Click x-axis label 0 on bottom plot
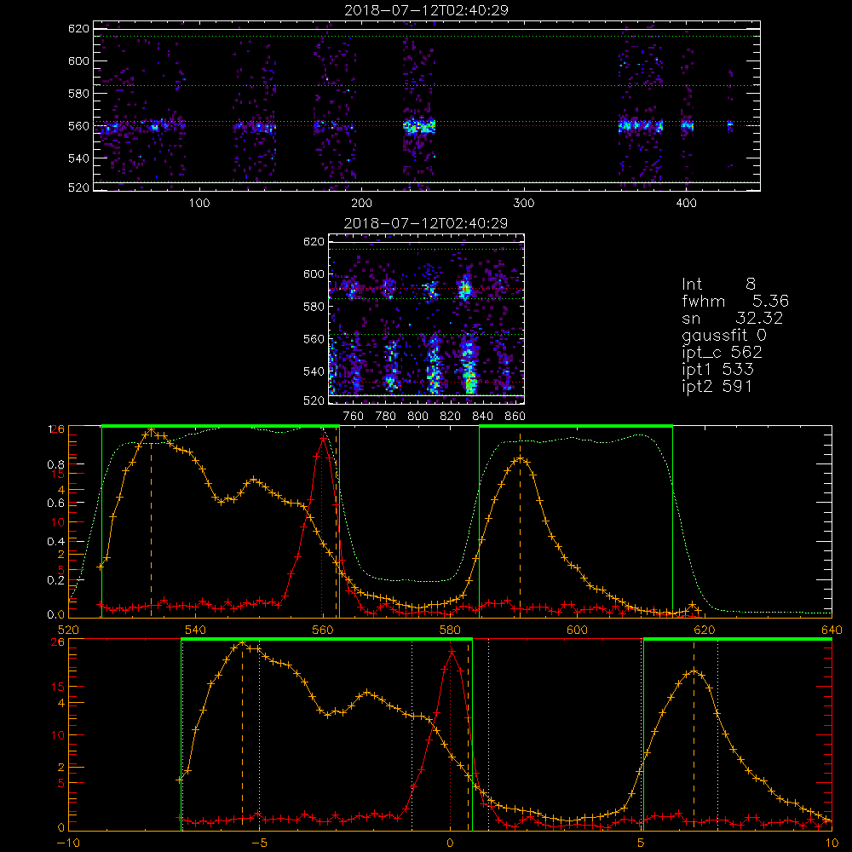The height and width of the screenshot is (852, 852). (x=450, y=843)
